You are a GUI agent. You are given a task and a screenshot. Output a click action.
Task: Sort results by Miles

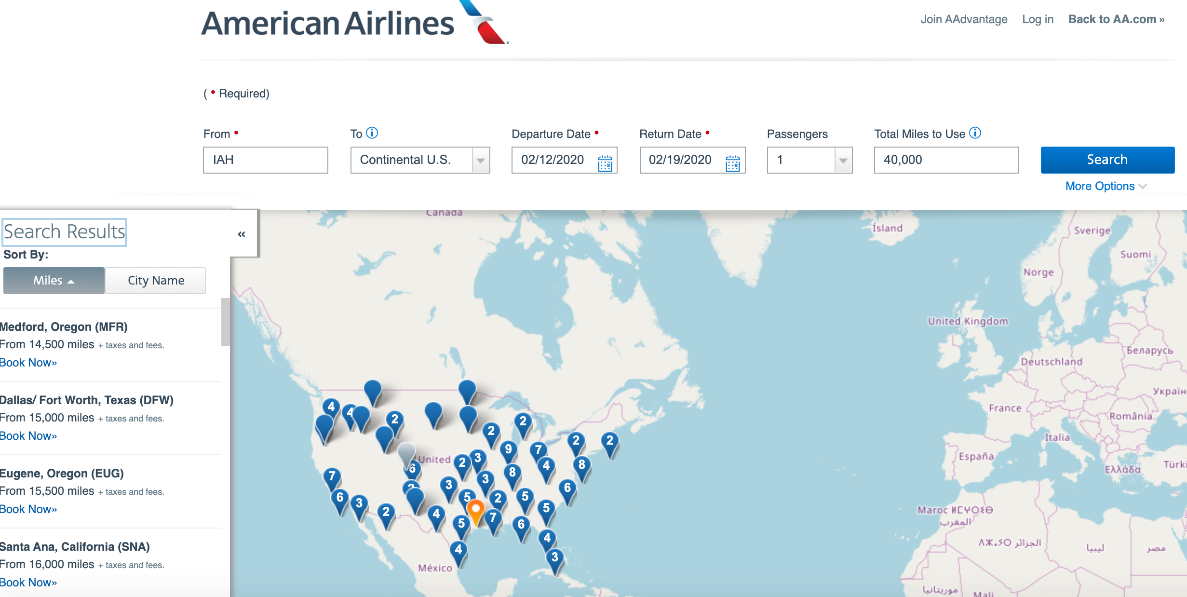click(54, 281)
